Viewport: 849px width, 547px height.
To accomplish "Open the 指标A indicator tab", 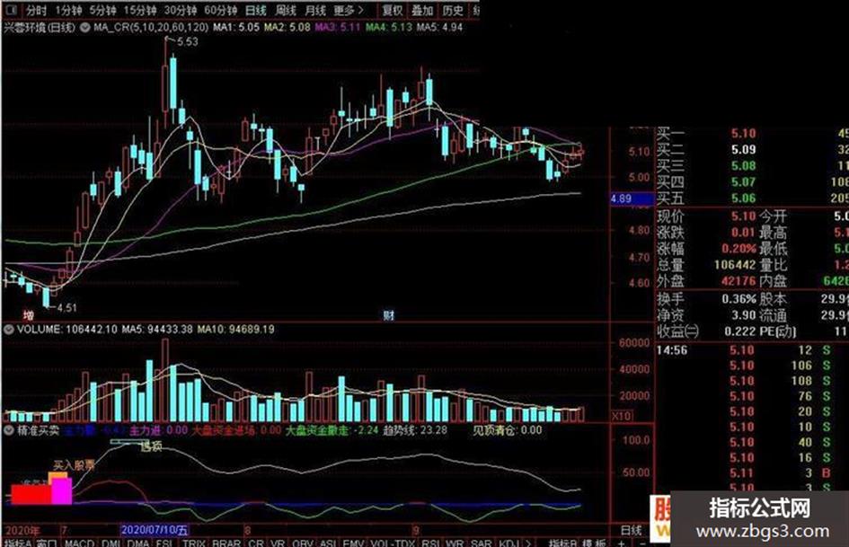I will (17, 543).
